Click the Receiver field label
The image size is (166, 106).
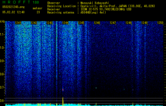[x=54, y=9]
